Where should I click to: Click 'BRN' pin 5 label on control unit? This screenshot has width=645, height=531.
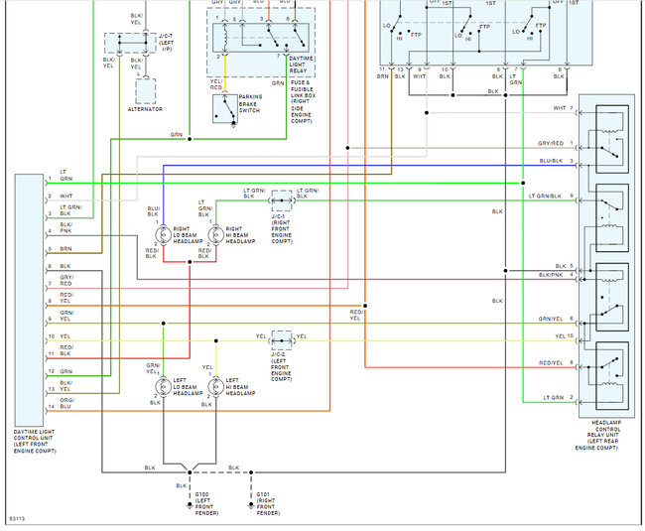tap(65, 249)
